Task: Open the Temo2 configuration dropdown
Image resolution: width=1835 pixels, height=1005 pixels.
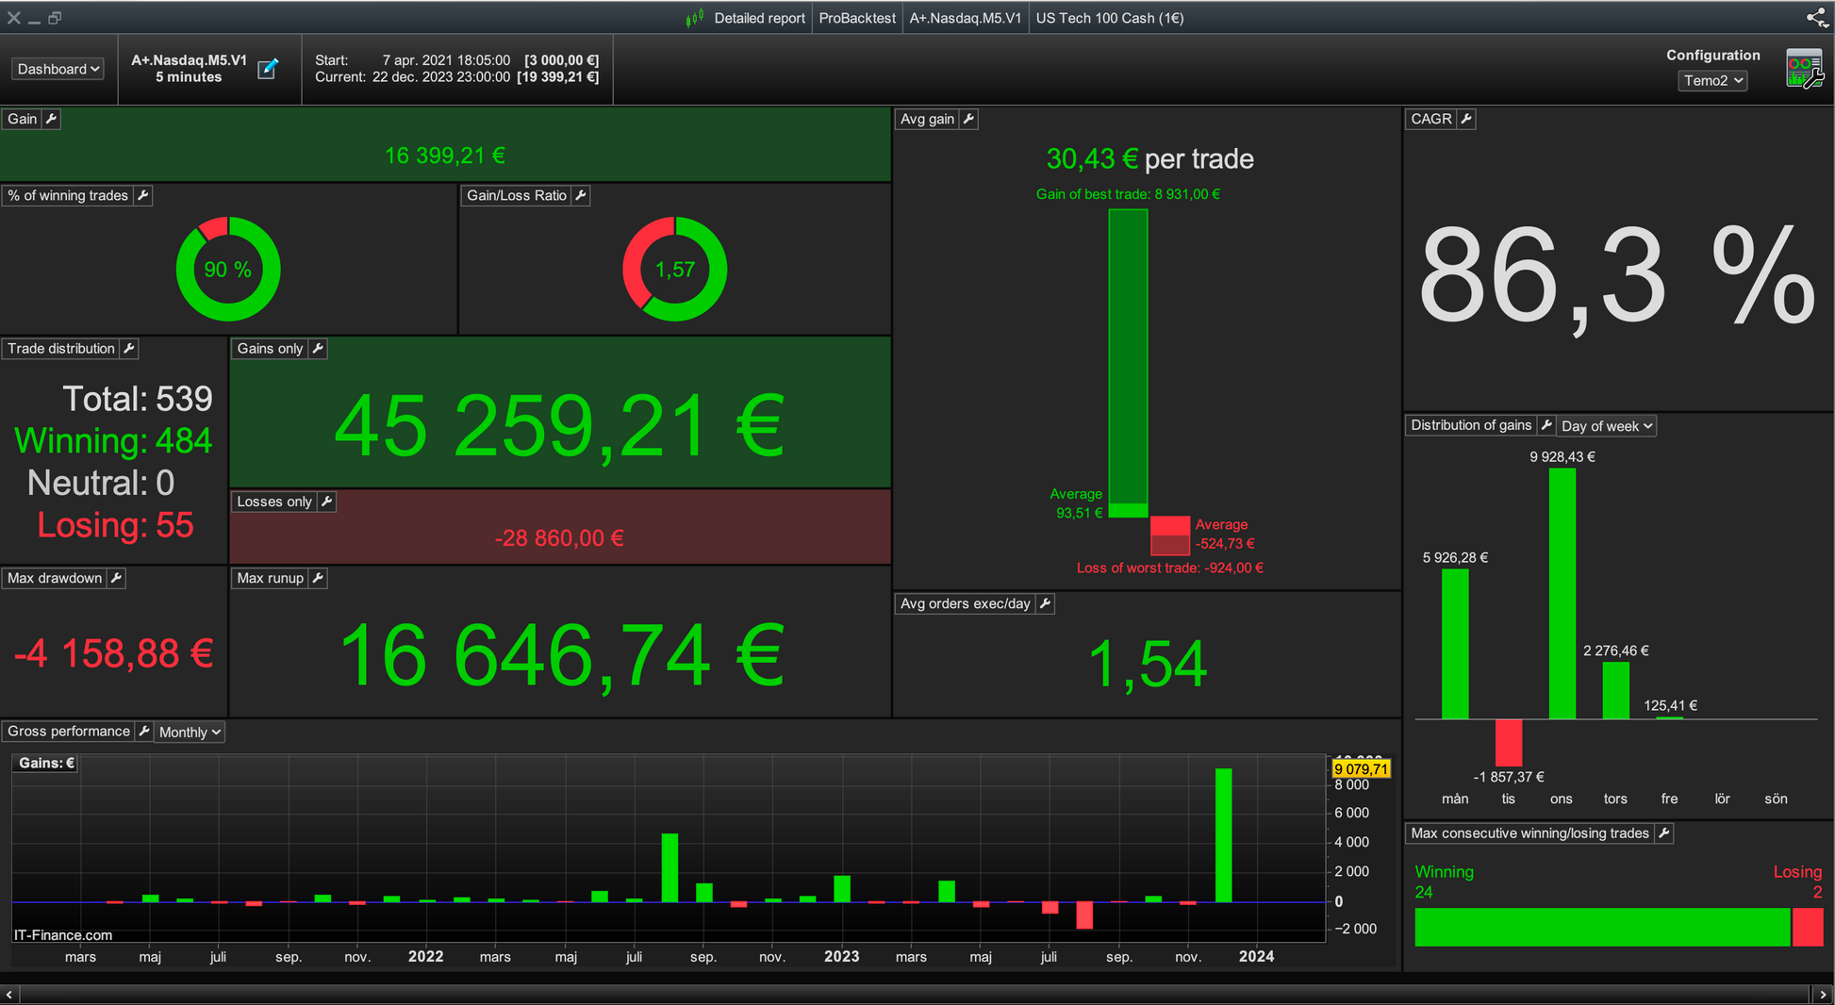Action: 1712,80
